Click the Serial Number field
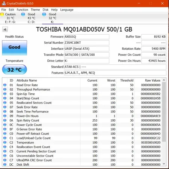 [x=87, y=43]
